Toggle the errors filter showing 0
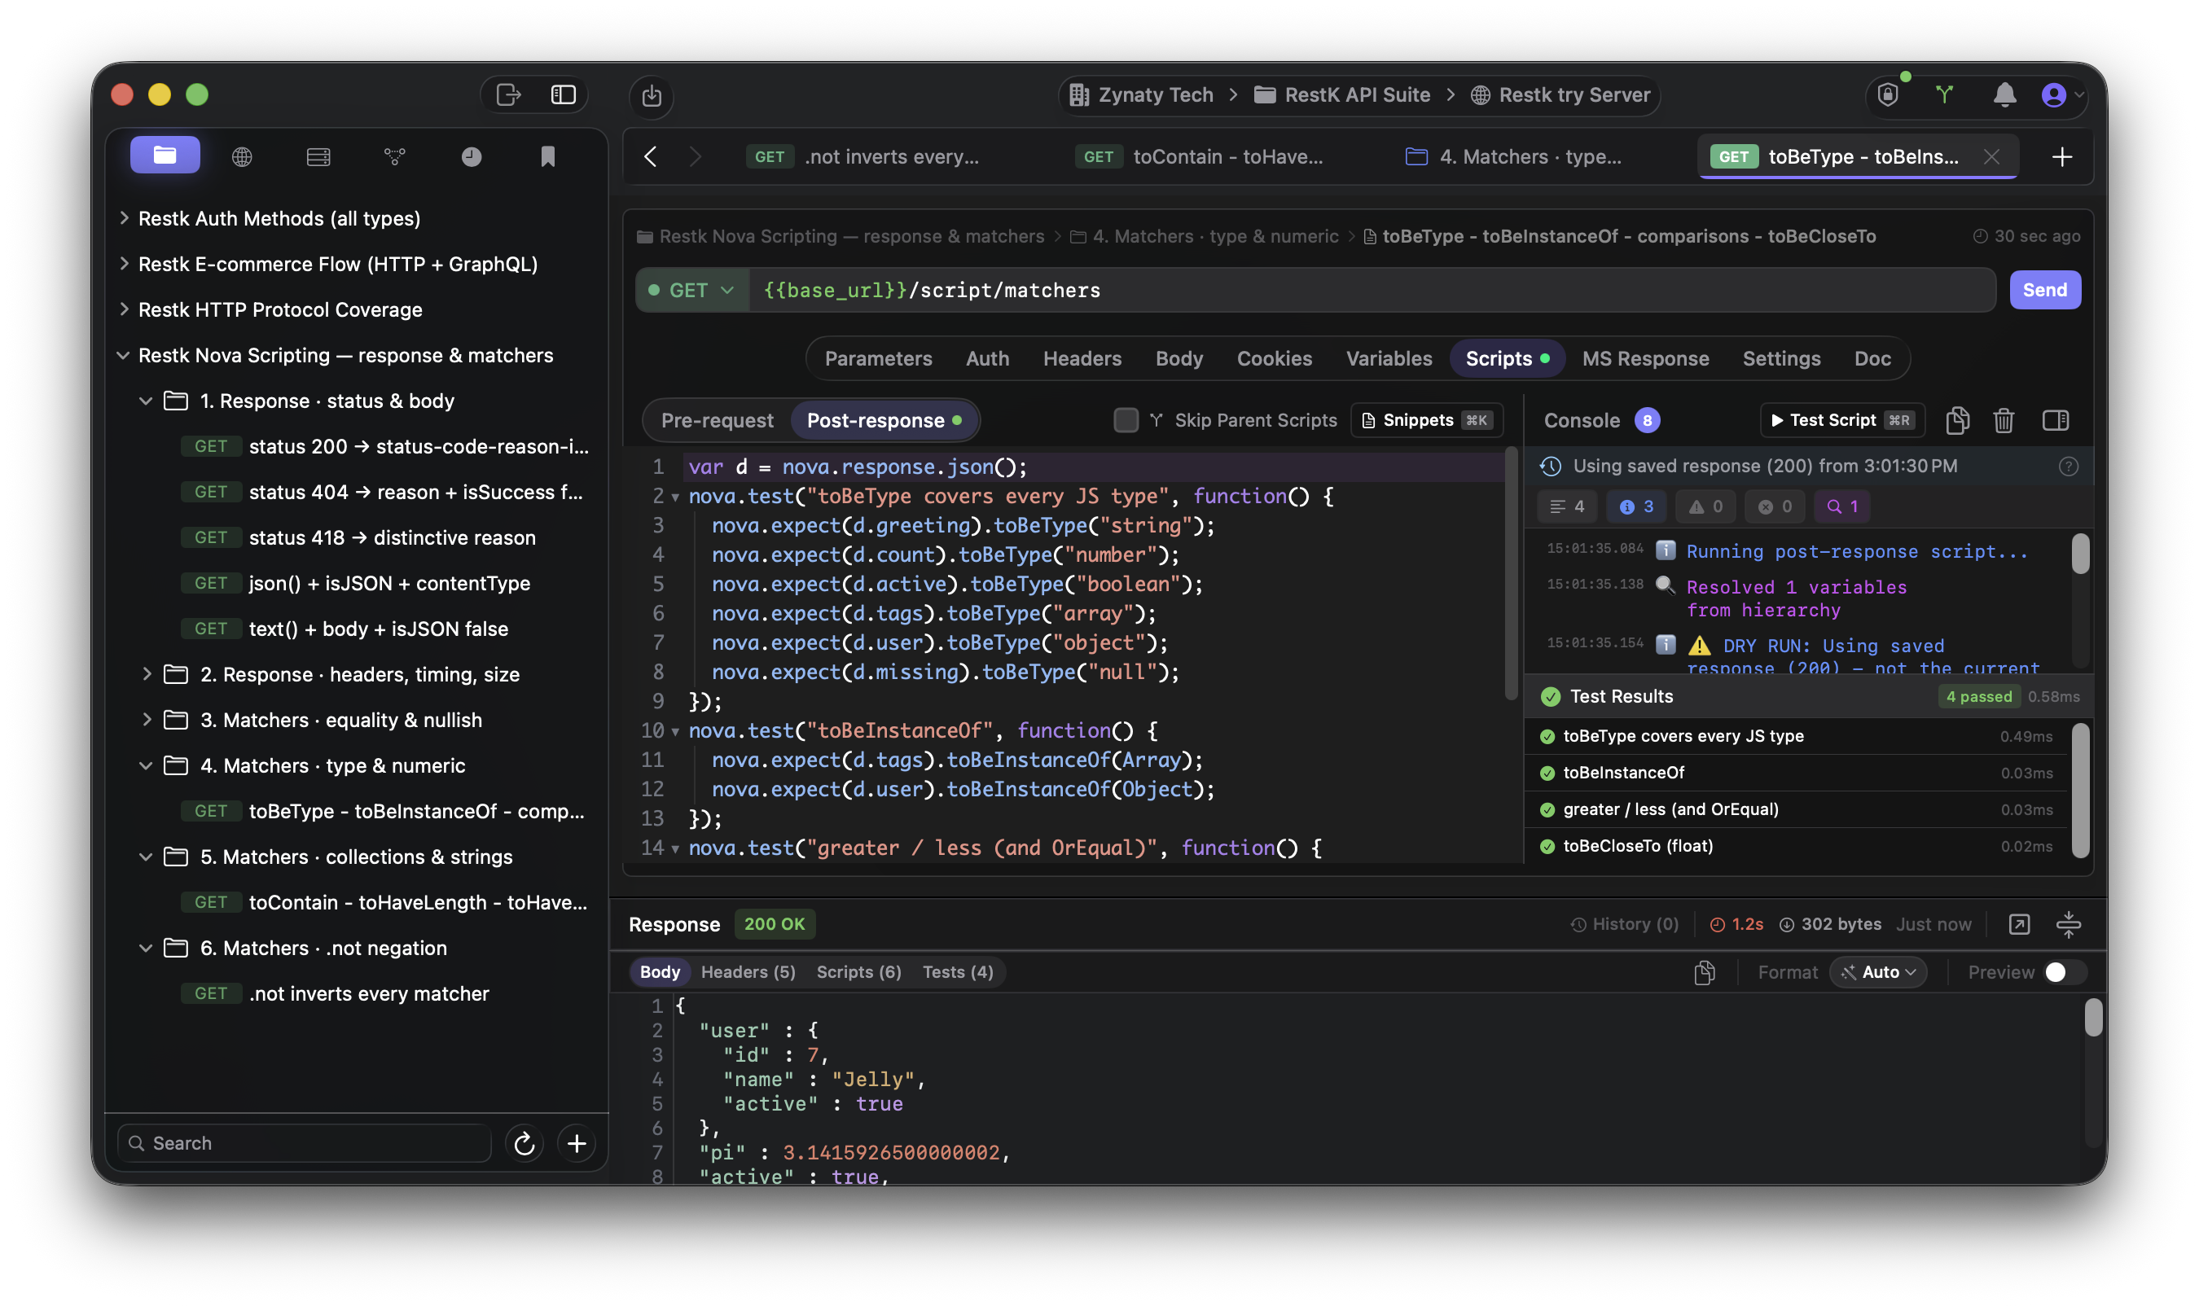Viewport: 2199px width, 1306px height. [1775, 506]
